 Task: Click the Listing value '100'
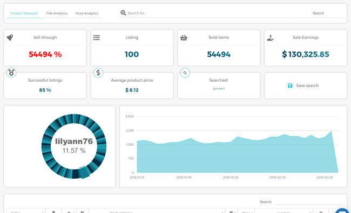(132, 54)
